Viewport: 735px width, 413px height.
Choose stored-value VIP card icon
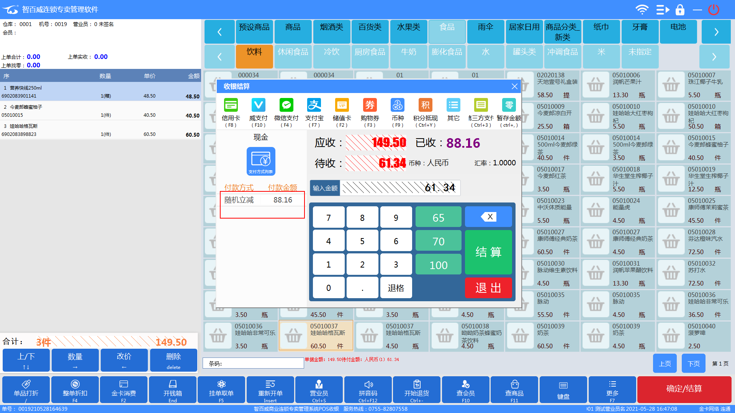pyautogui.click(x=342, y=105)
